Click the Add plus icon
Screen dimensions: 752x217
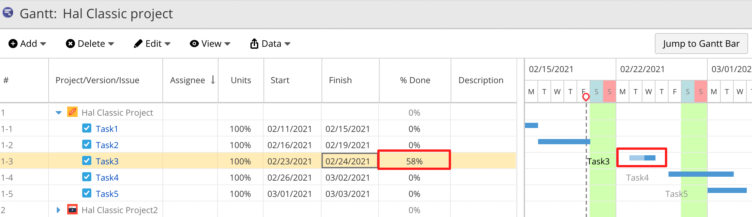point(13,43)
